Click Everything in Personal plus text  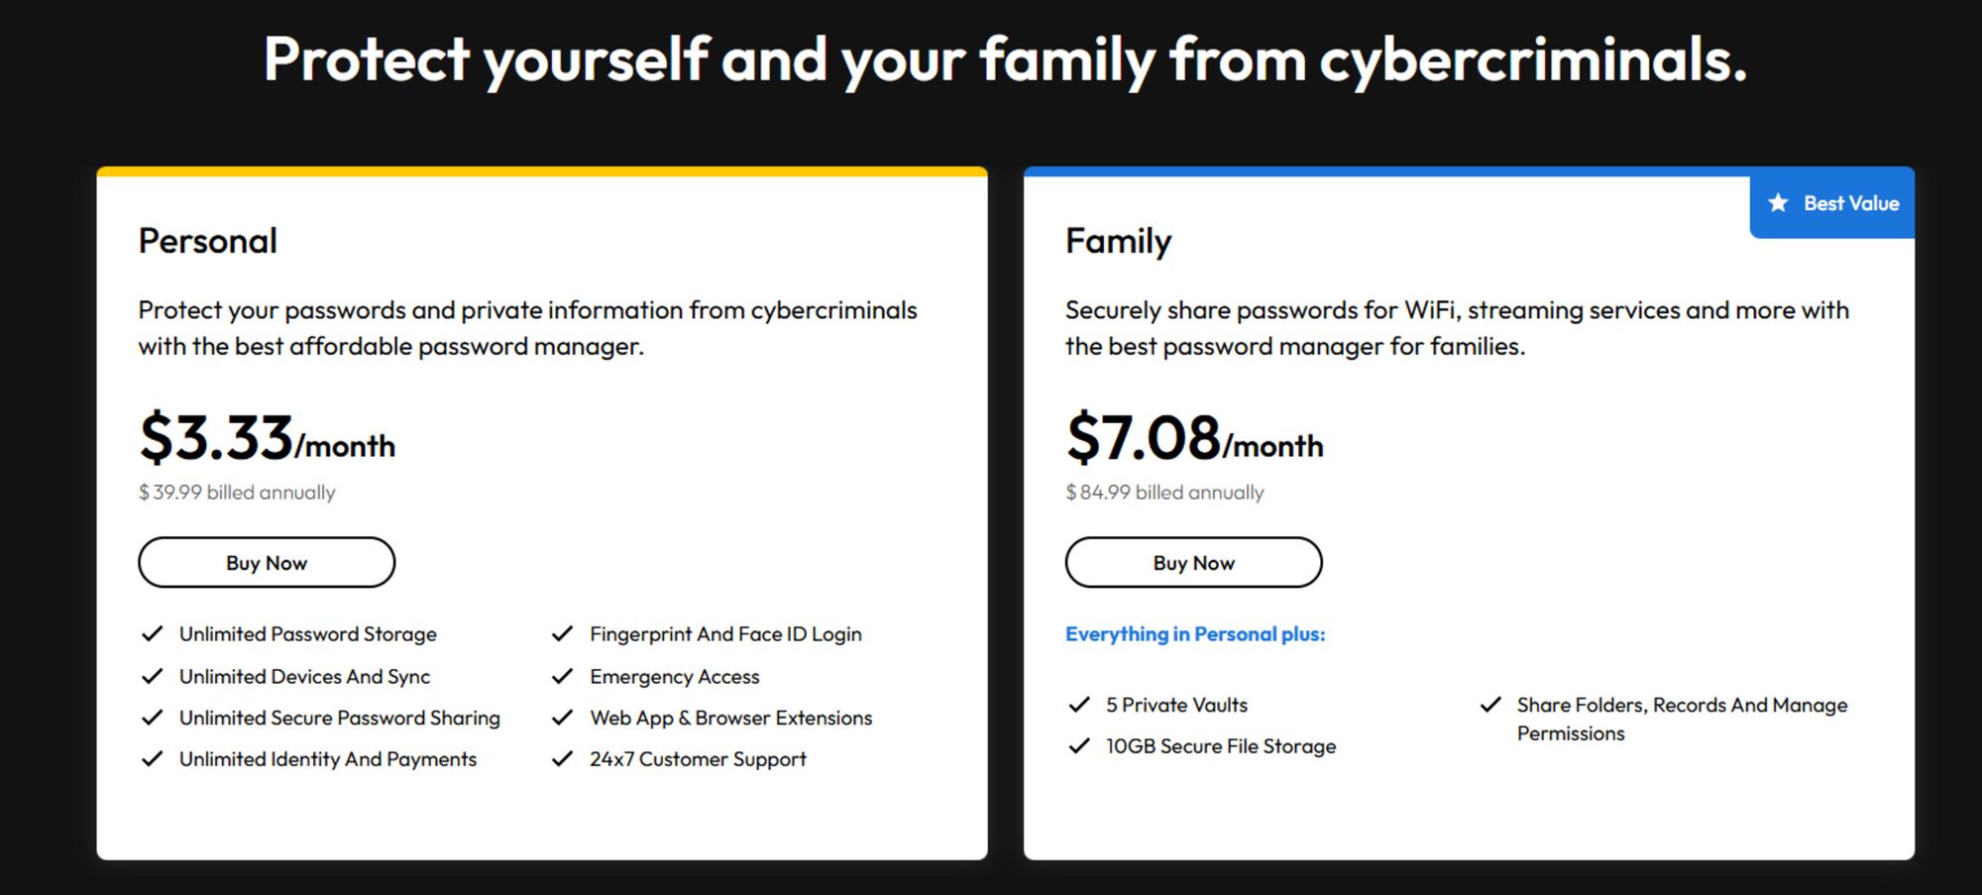click(x=1195, y=634)
